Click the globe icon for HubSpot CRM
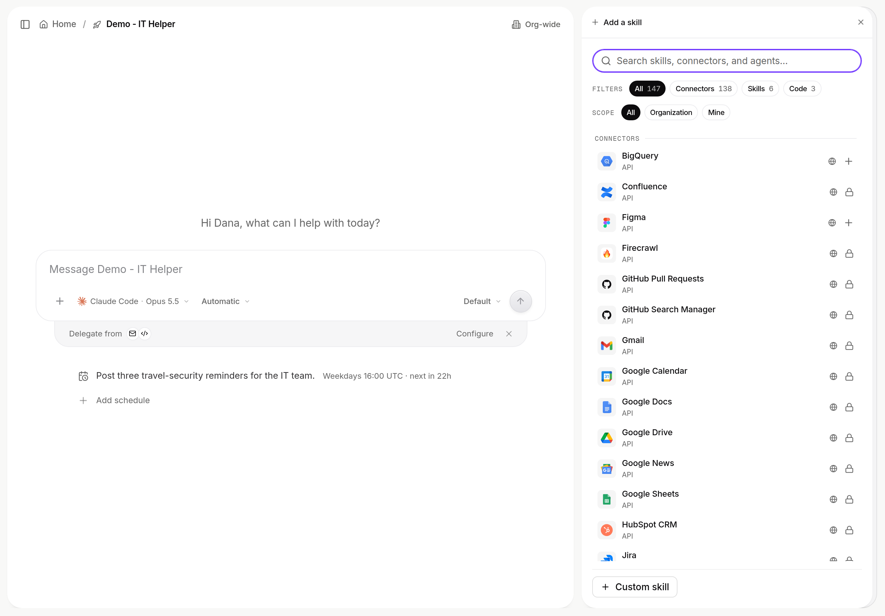The width and height of the screenshot is (885, 616). (833, 530)
